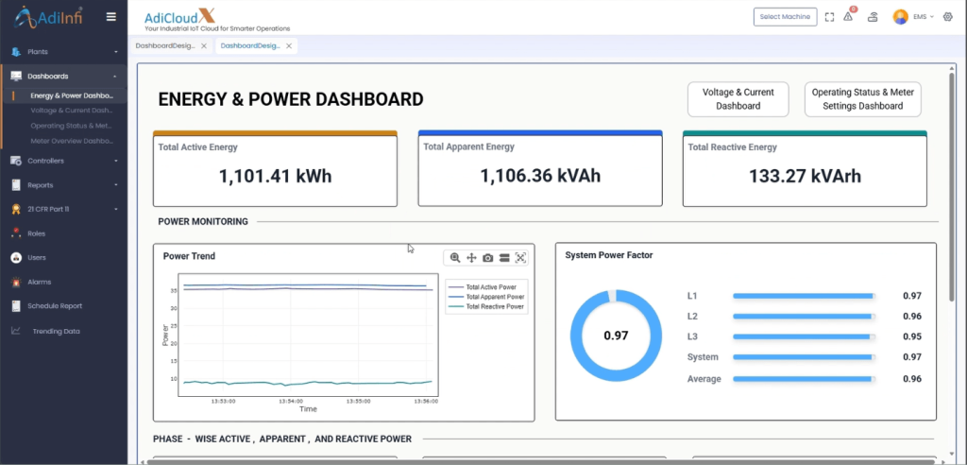This screenshot has height=465, width=967.
Task: Click the Select Machine button
Action: point(785,17)
